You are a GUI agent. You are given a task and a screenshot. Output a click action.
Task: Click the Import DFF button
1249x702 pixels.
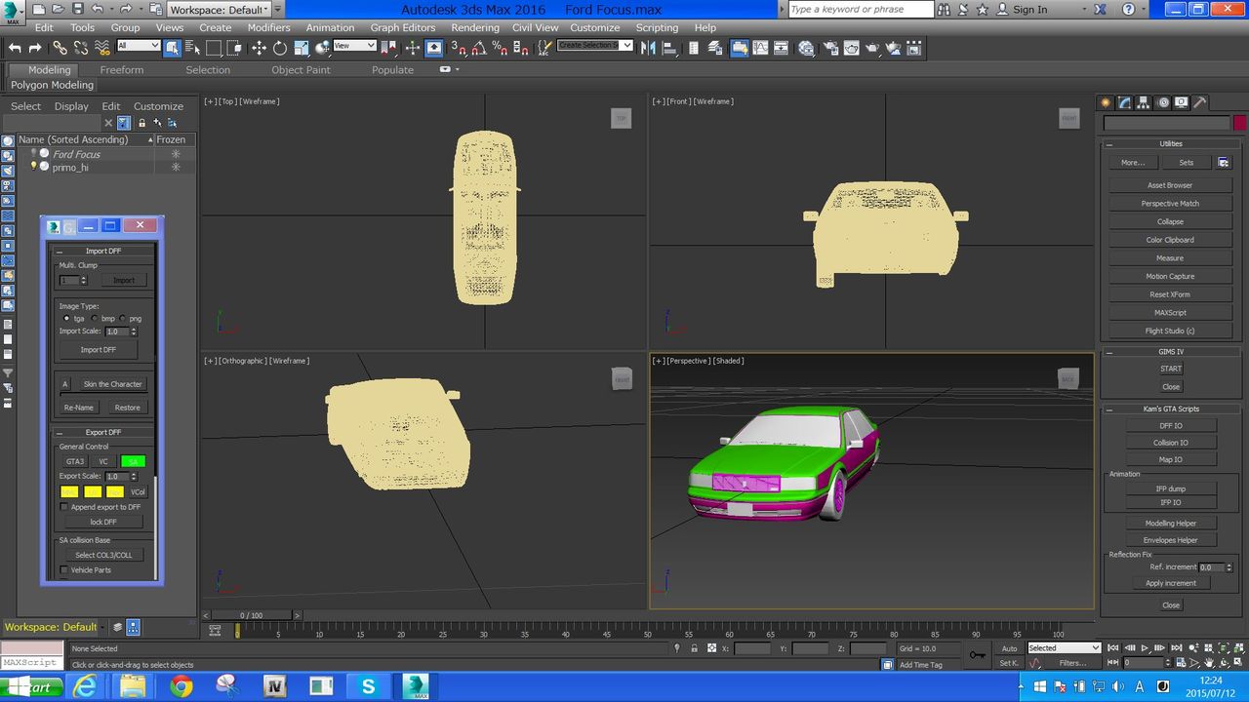tap(98, 350)
